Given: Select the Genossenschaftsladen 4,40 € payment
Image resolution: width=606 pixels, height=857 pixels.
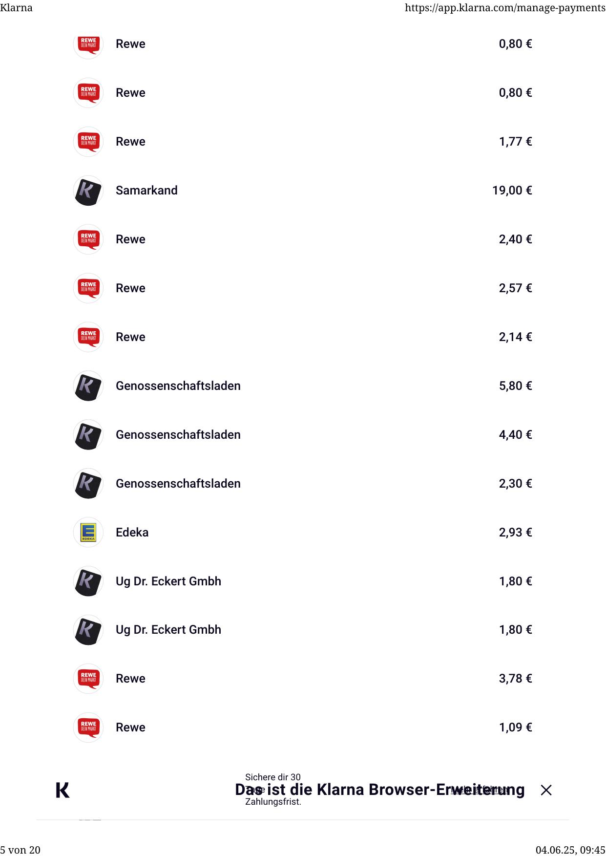Looking at the screenshot, I should click(x=178, y=435).
